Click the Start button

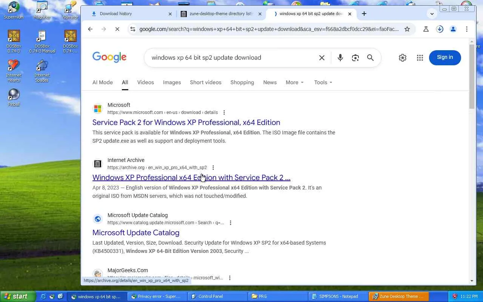[x=18, y=296]
